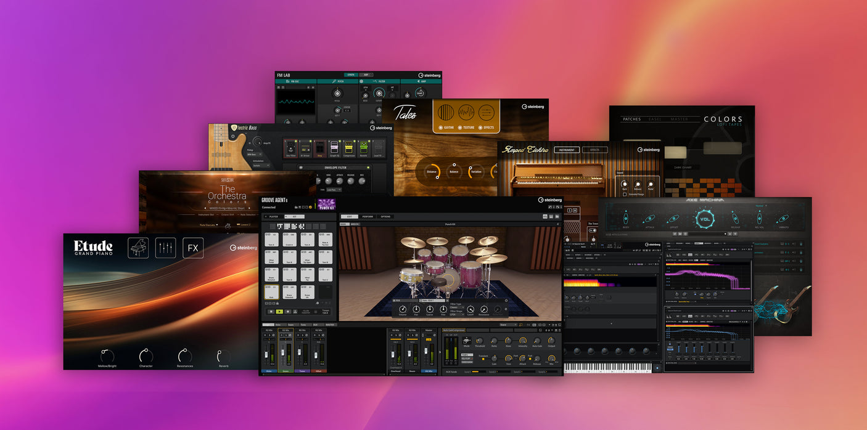The height and width of the screenshot is (430, 867).
Task: Click the AutoGainCompressor button in the mixer
Action: 454,330
